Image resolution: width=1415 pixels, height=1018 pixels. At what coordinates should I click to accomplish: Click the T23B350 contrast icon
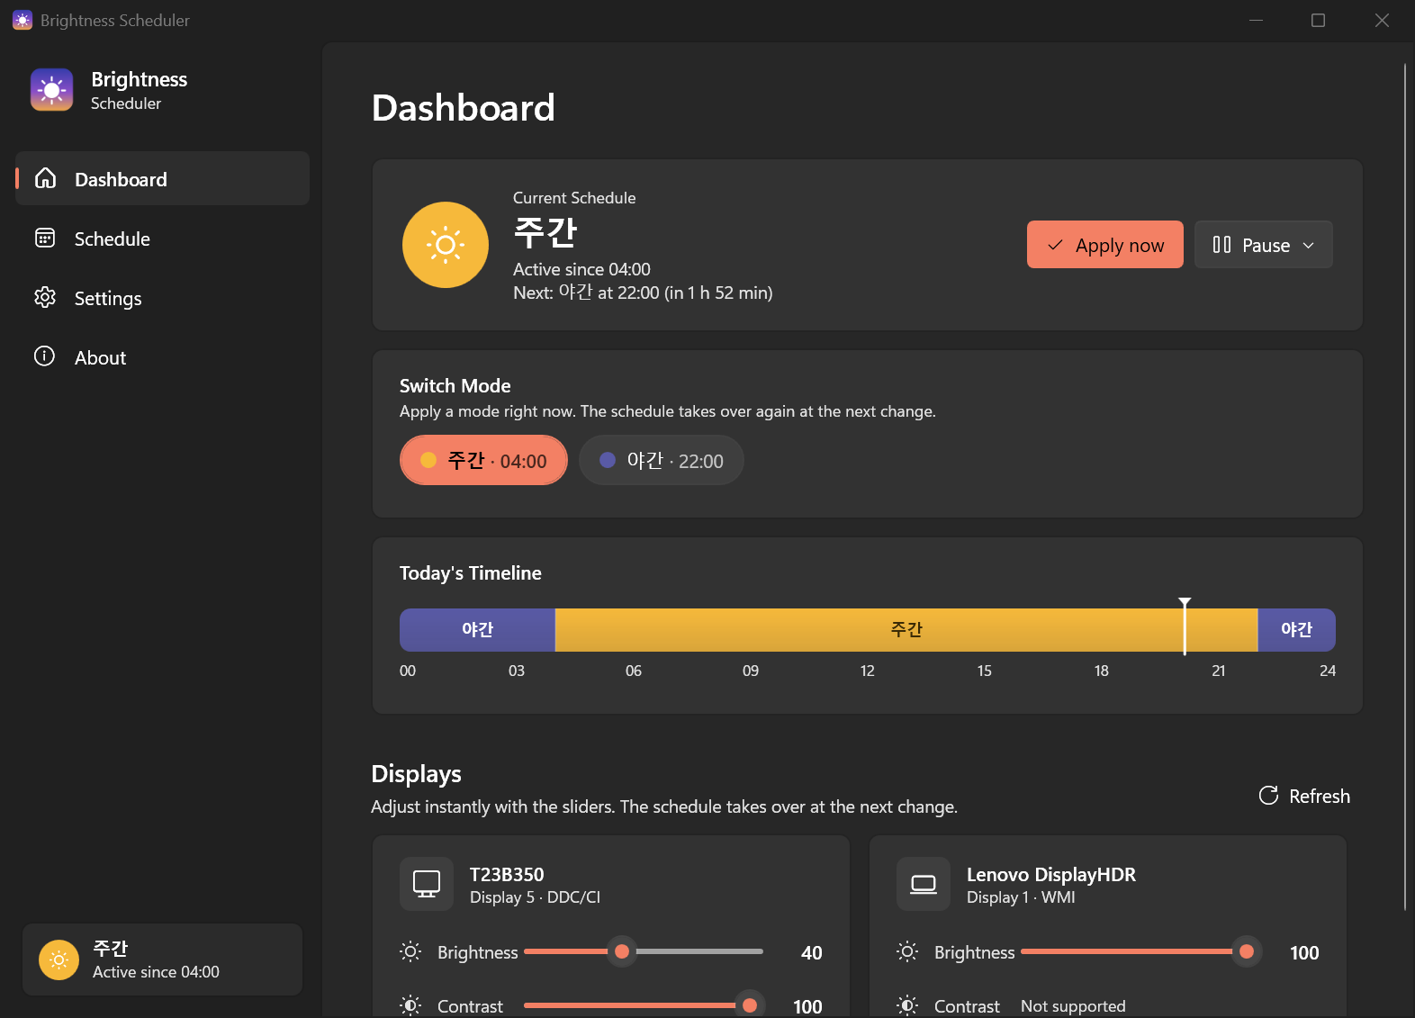[410, 1005]
